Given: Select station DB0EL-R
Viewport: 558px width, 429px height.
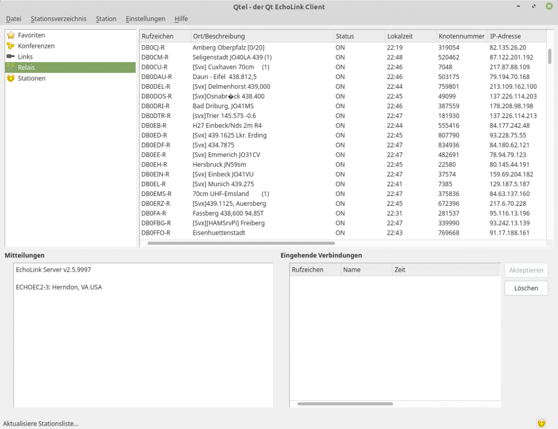Looking at the screenshot, I should coord(154,184).
